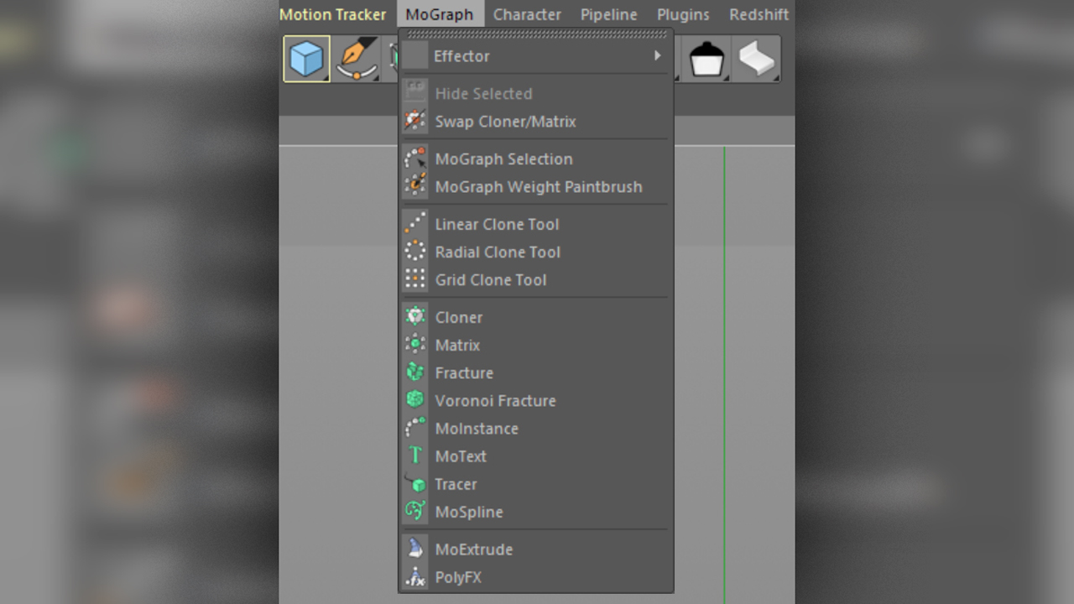Select Radial Clone Tool entry
This screenshot has width=1074, height=604.
[535, 252]
